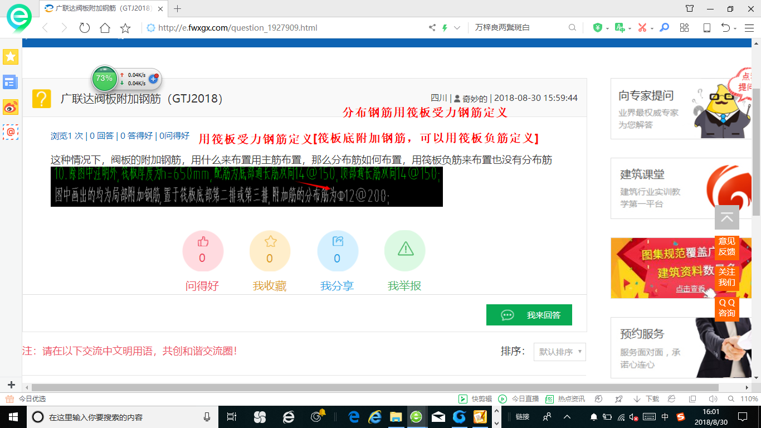Screen dimensions: 761x428
Task: Open the 向专家提问 panel
Action: tap(680, 109)
